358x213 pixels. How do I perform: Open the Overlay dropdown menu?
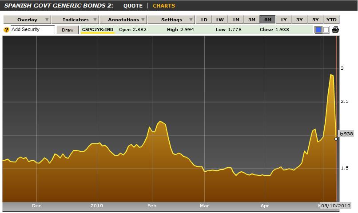pyautogui.click(x=27, y=20)
